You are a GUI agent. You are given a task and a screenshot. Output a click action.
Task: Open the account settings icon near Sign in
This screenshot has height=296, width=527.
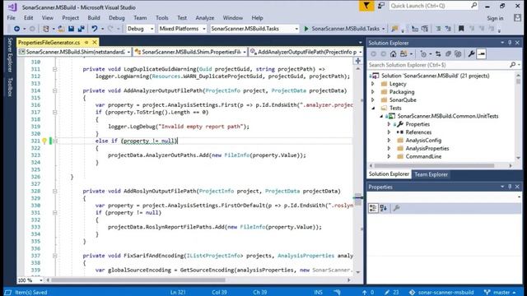point(518,18)
